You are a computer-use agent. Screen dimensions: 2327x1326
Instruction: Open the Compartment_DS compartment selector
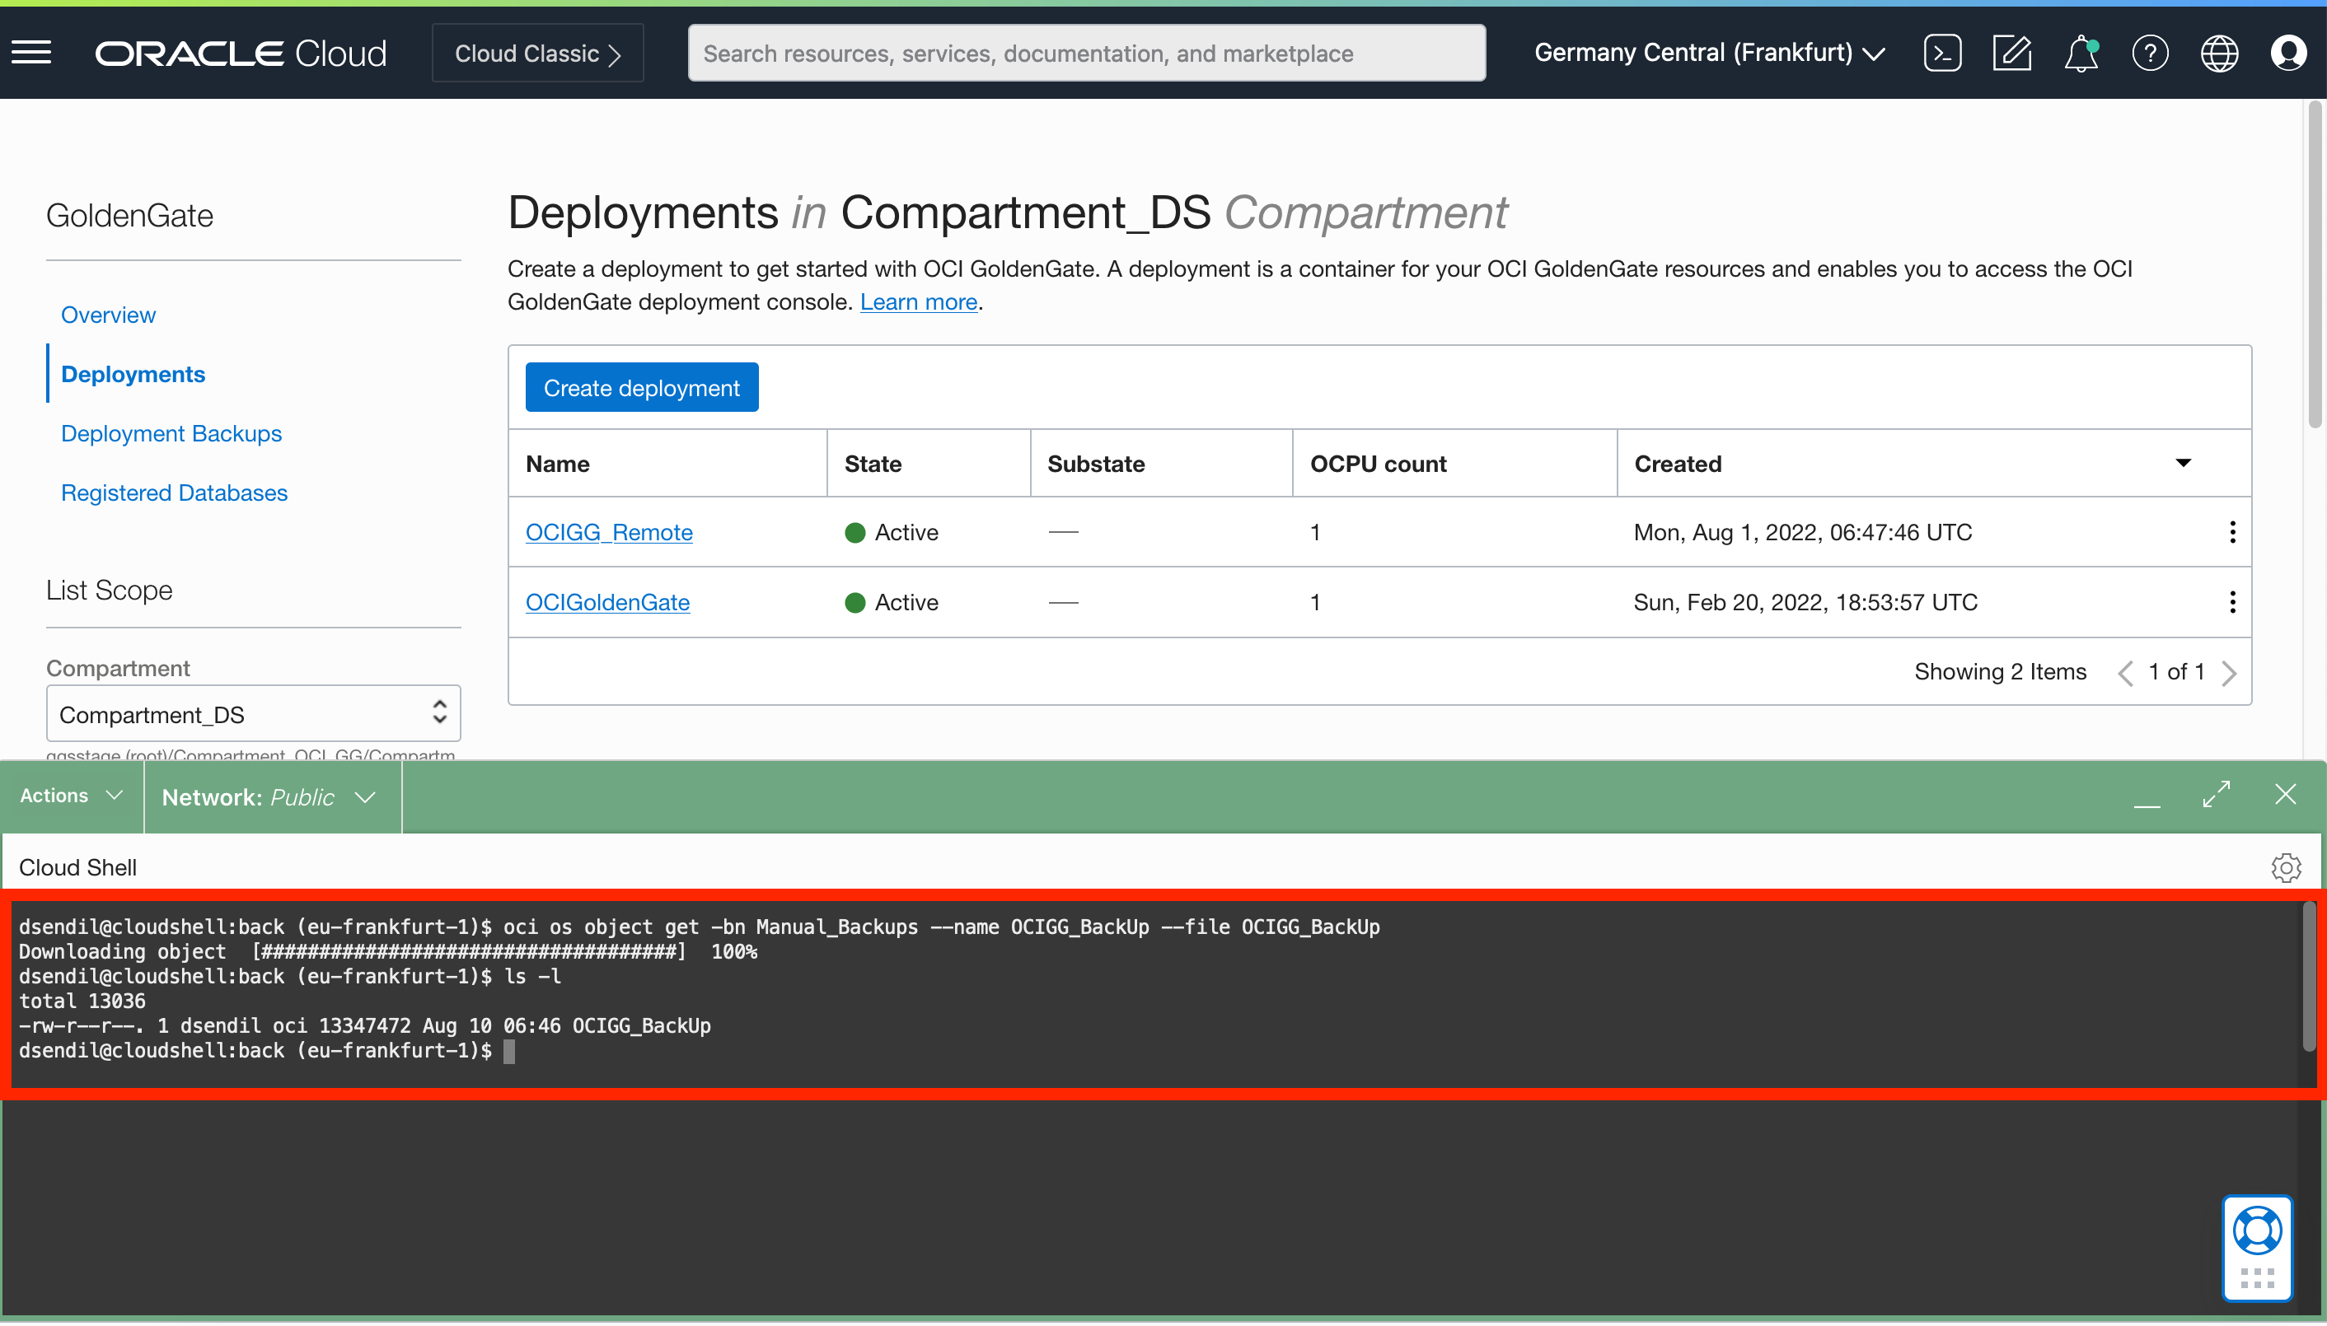[x=253, y=713]
